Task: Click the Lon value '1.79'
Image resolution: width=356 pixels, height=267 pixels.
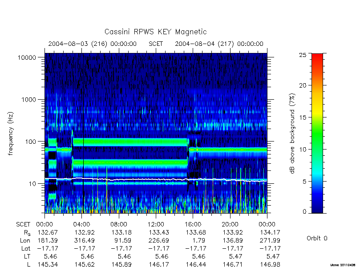Action: click(199, 240)
